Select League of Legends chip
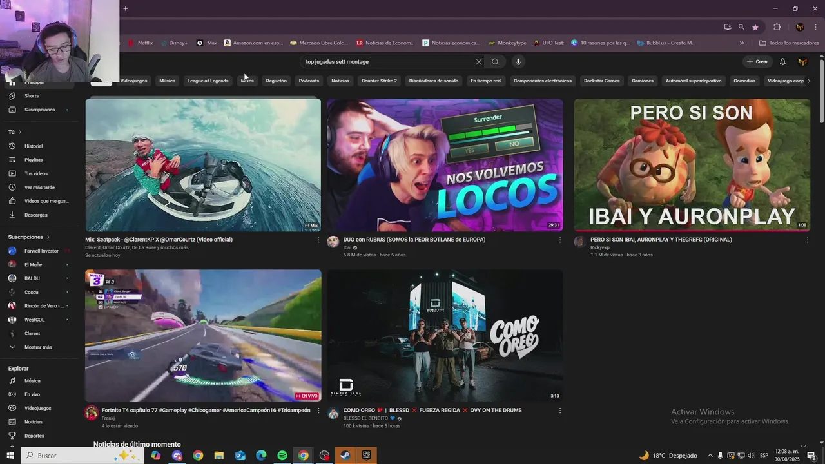This screenshot has height=464, width=825. coord(208,81)
